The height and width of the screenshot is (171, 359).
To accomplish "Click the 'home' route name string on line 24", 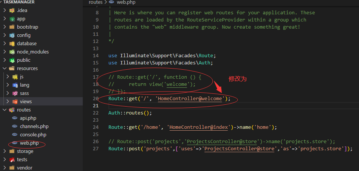I will tap(263, 127).
